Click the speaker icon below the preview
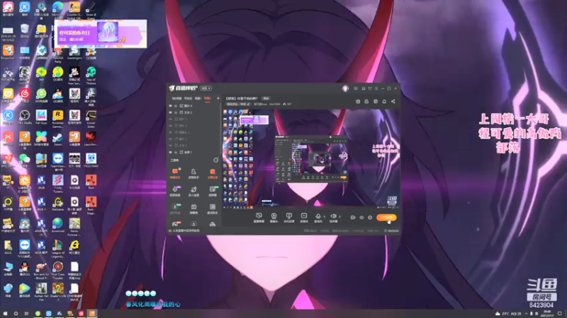Screen dimensions: 567x318 (333, 216)
